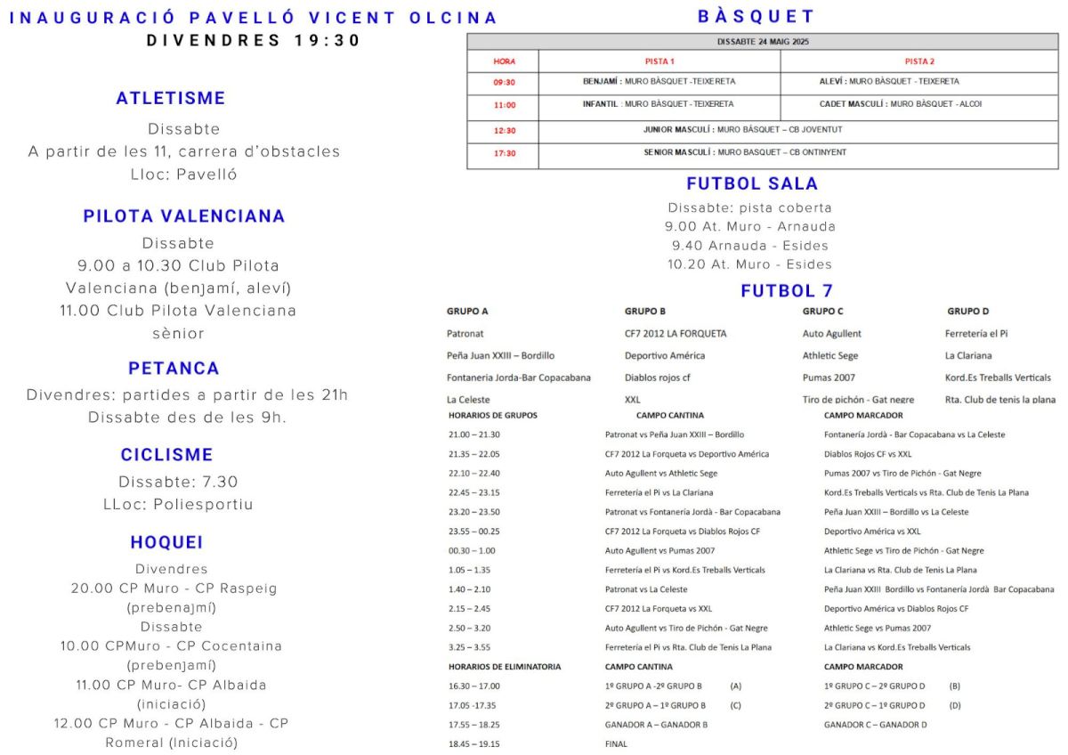Select the CICLISME heading

167,455
